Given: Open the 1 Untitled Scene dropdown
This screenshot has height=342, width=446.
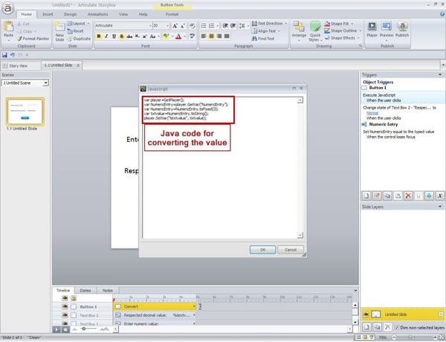Looking at the screenshot, I should point(45,83).
